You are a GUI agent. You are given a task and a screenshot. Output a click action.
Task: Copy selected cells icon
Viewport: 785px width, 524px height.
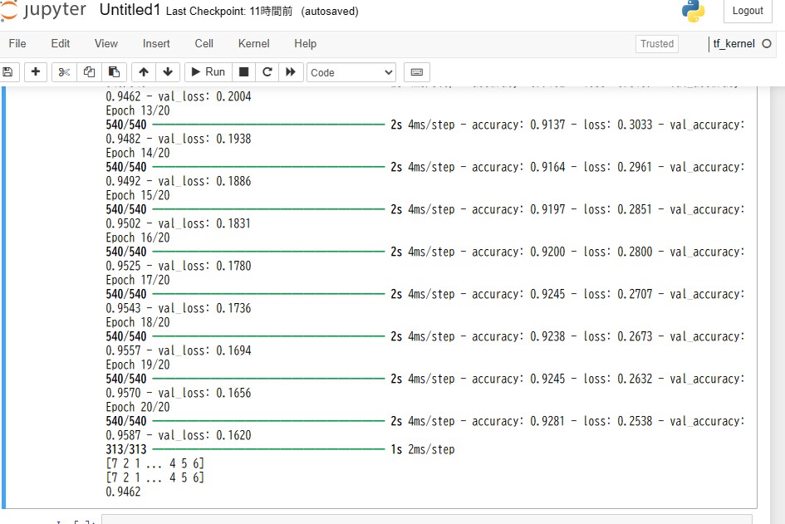click(x=89, y=72)
